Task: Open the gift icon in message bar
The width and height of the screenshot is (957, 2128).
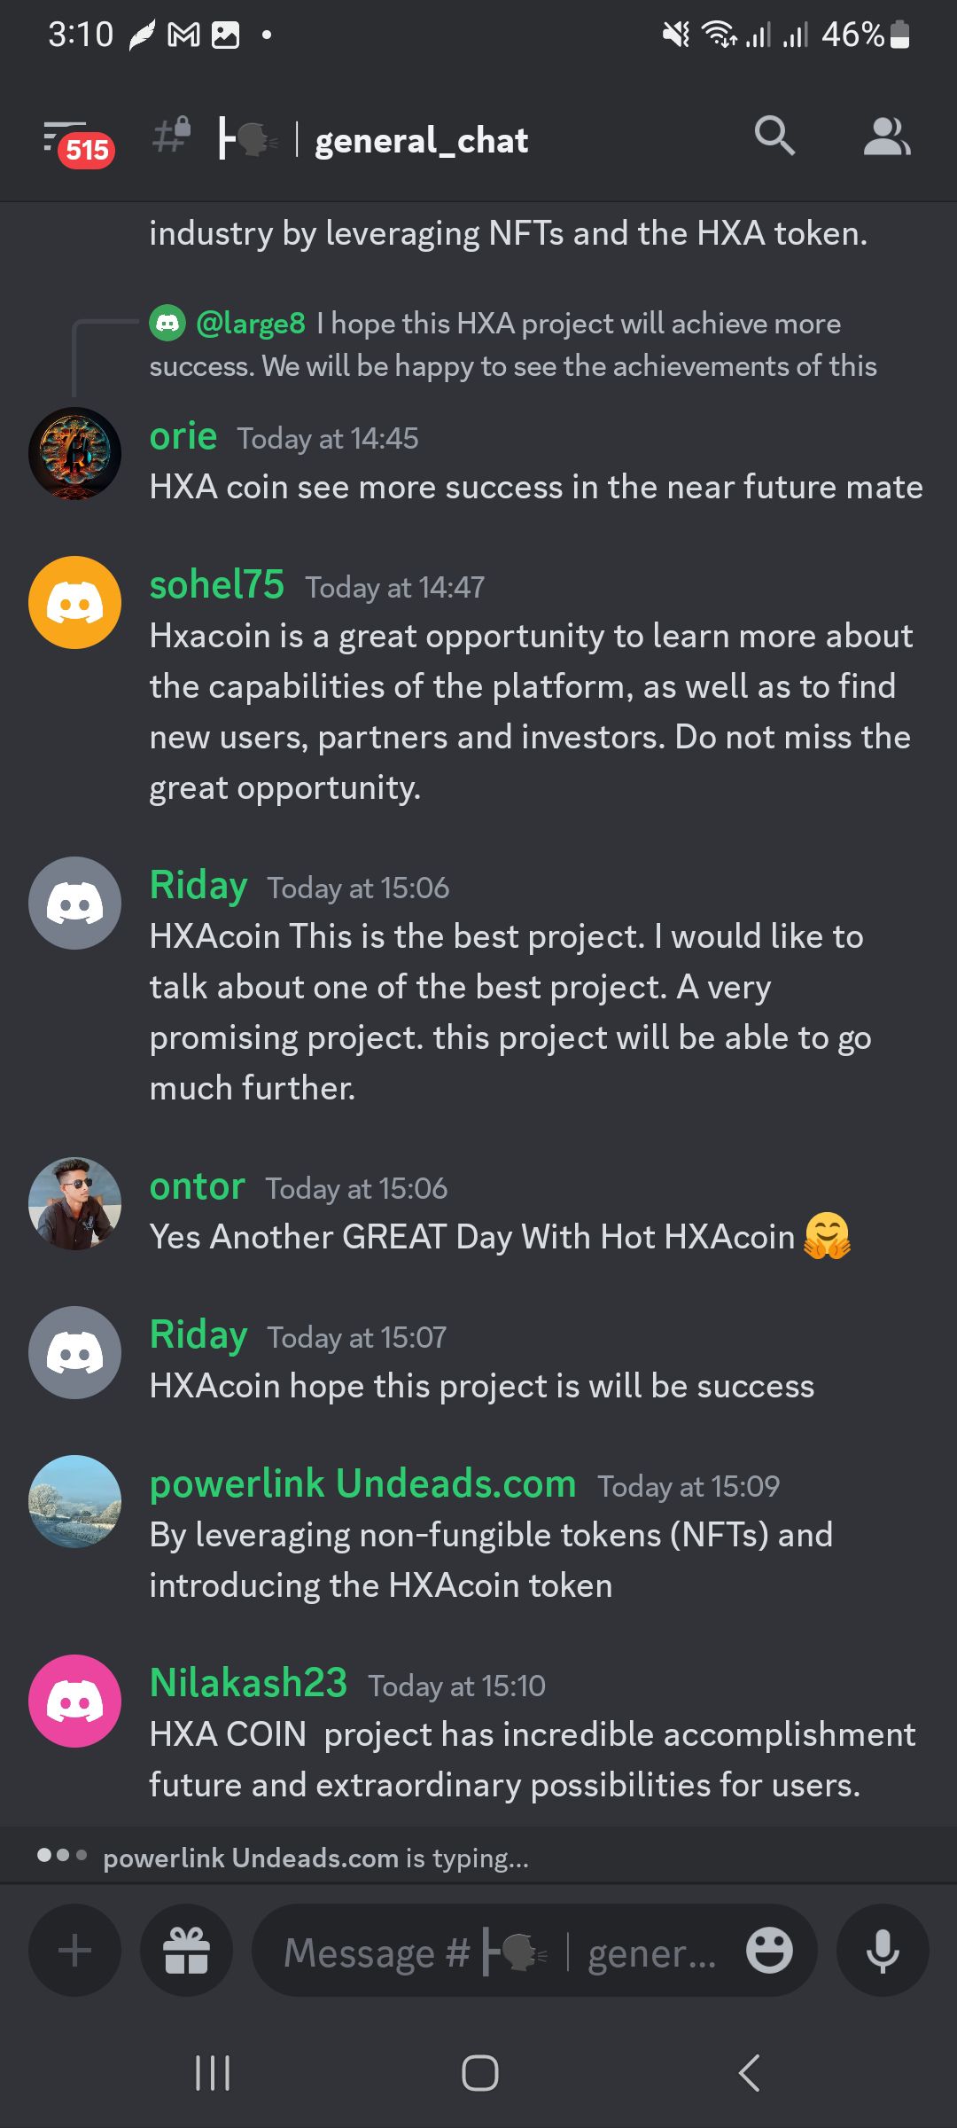Action: 187,1950
